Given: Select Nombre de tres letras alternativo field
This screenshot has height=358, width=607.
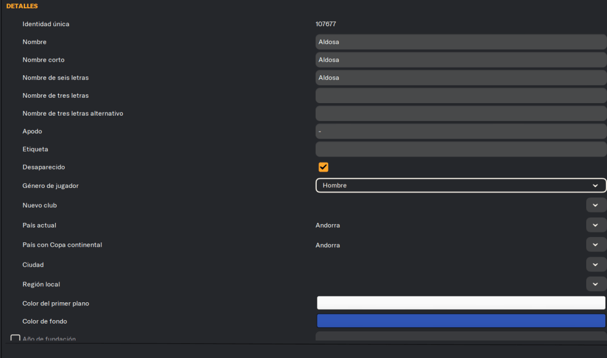Looking at the screenshot, I should 460,113.
